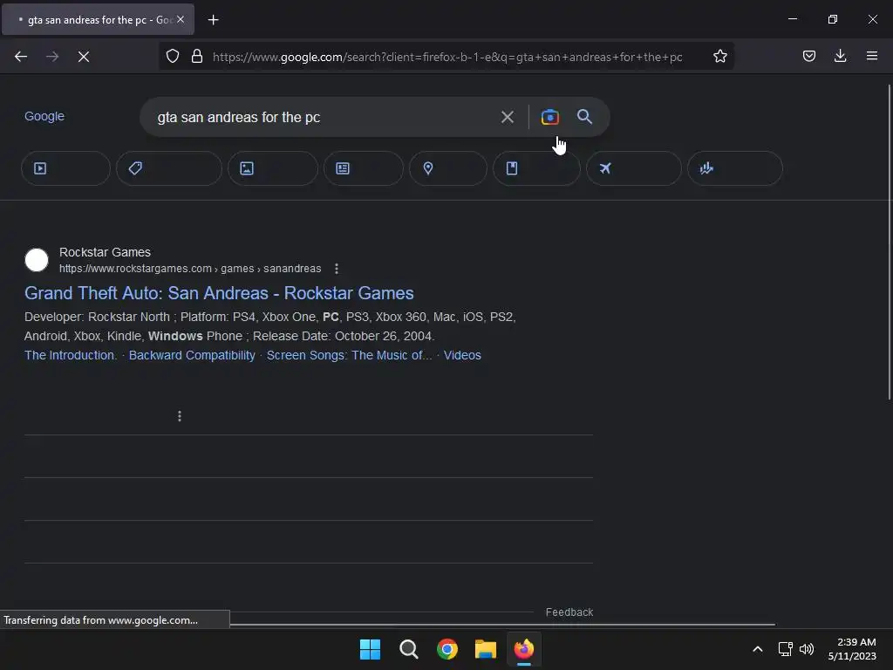Open a new browser tab
The width and height of the screenshot is (893, 670).
tap(213, 20)
